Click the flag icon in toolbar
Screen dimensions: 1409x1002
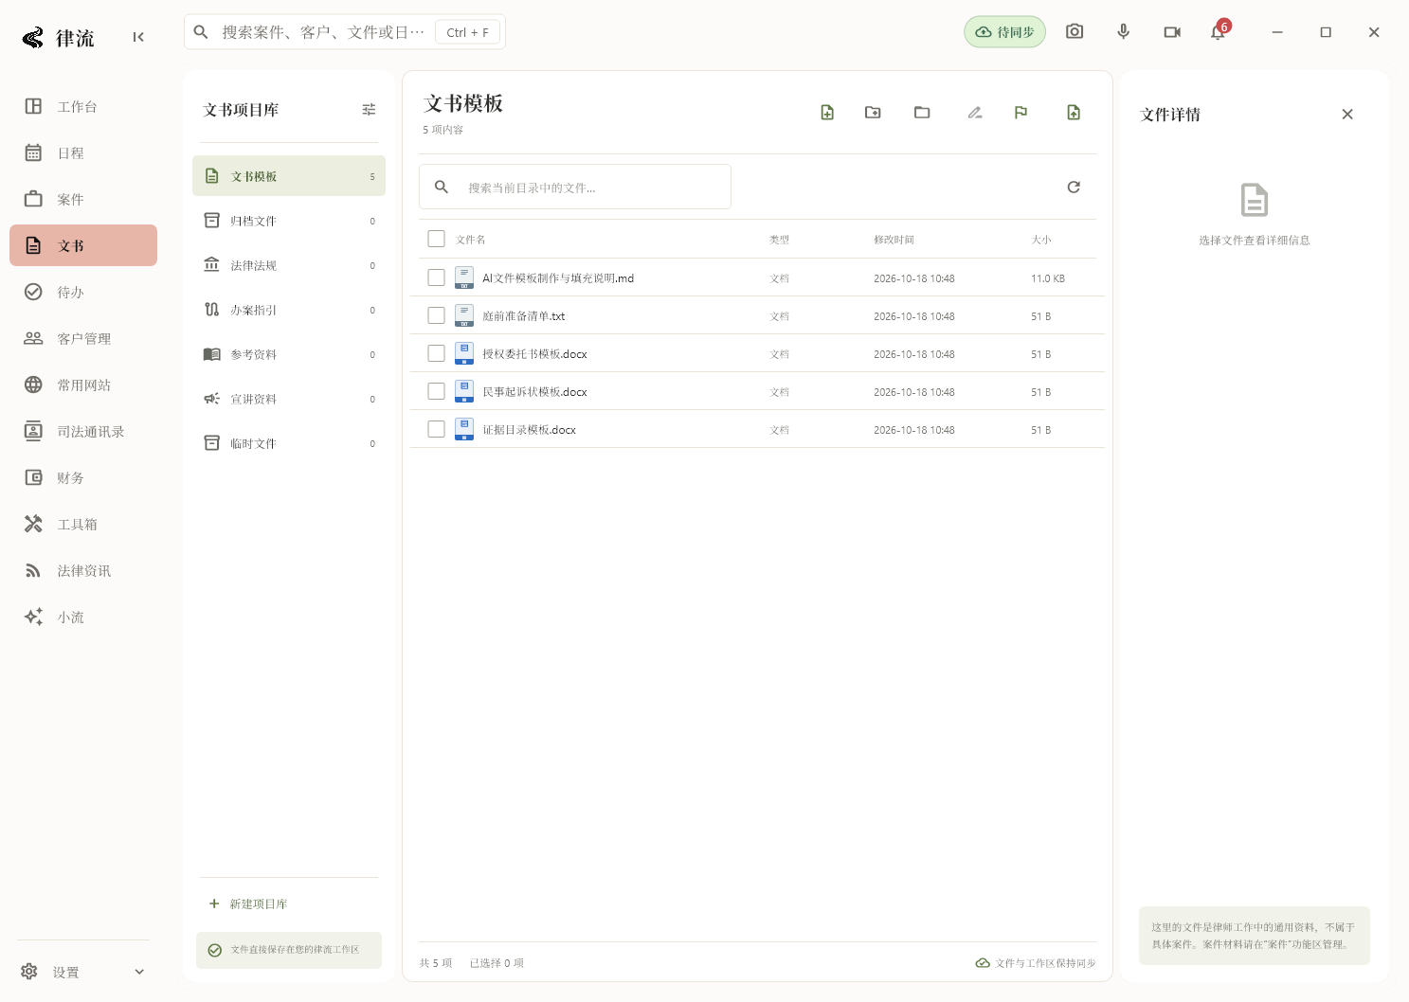pos(1021,113)
